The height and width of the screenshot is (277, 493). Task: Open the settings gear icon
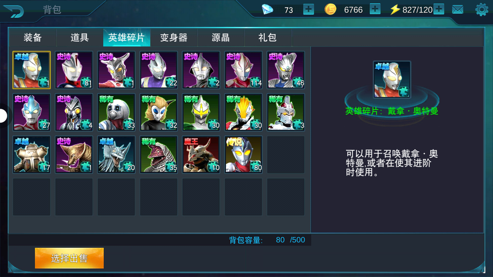482,10
